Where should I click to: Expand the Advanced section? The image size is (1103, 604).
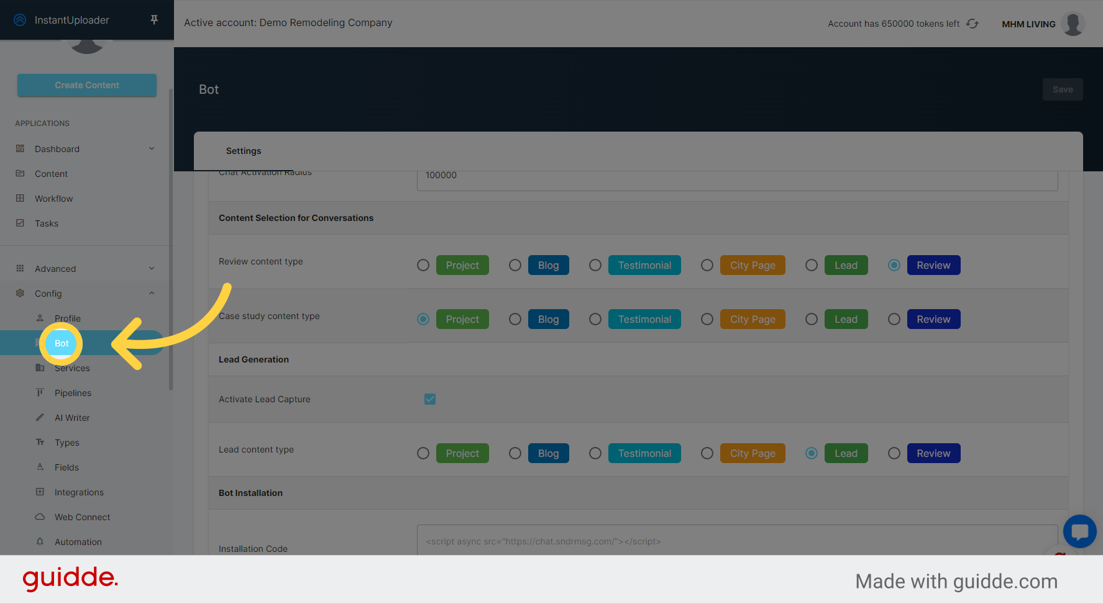coord(152,268)
